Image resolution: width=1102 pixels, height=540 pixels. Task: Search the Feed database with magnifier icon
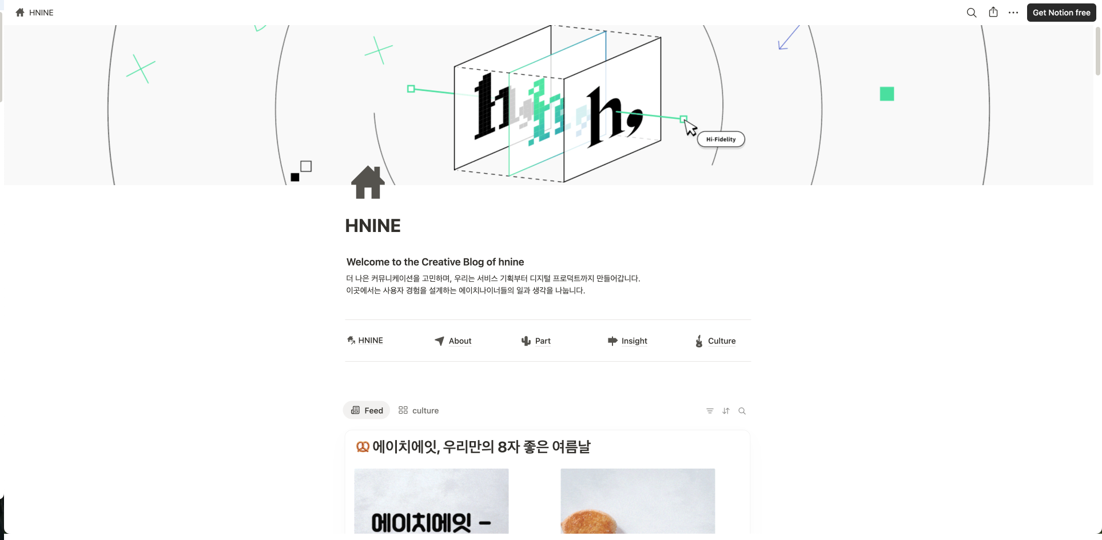(742, 411)
